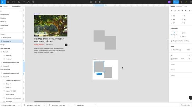Click the C4C4C4 fill color swatch
192x108 pixels.
(x=171, y=59)
